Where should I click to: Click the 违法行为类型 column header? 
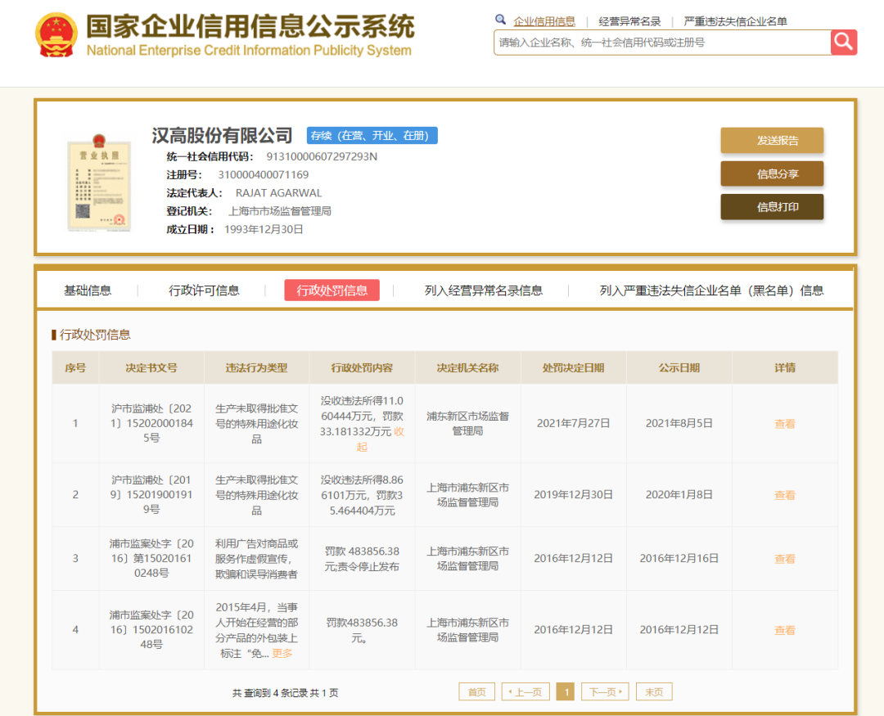click(256, 368)
